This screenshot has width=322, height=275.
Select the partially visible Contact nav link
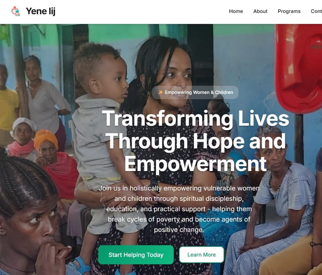coord(316,11)
